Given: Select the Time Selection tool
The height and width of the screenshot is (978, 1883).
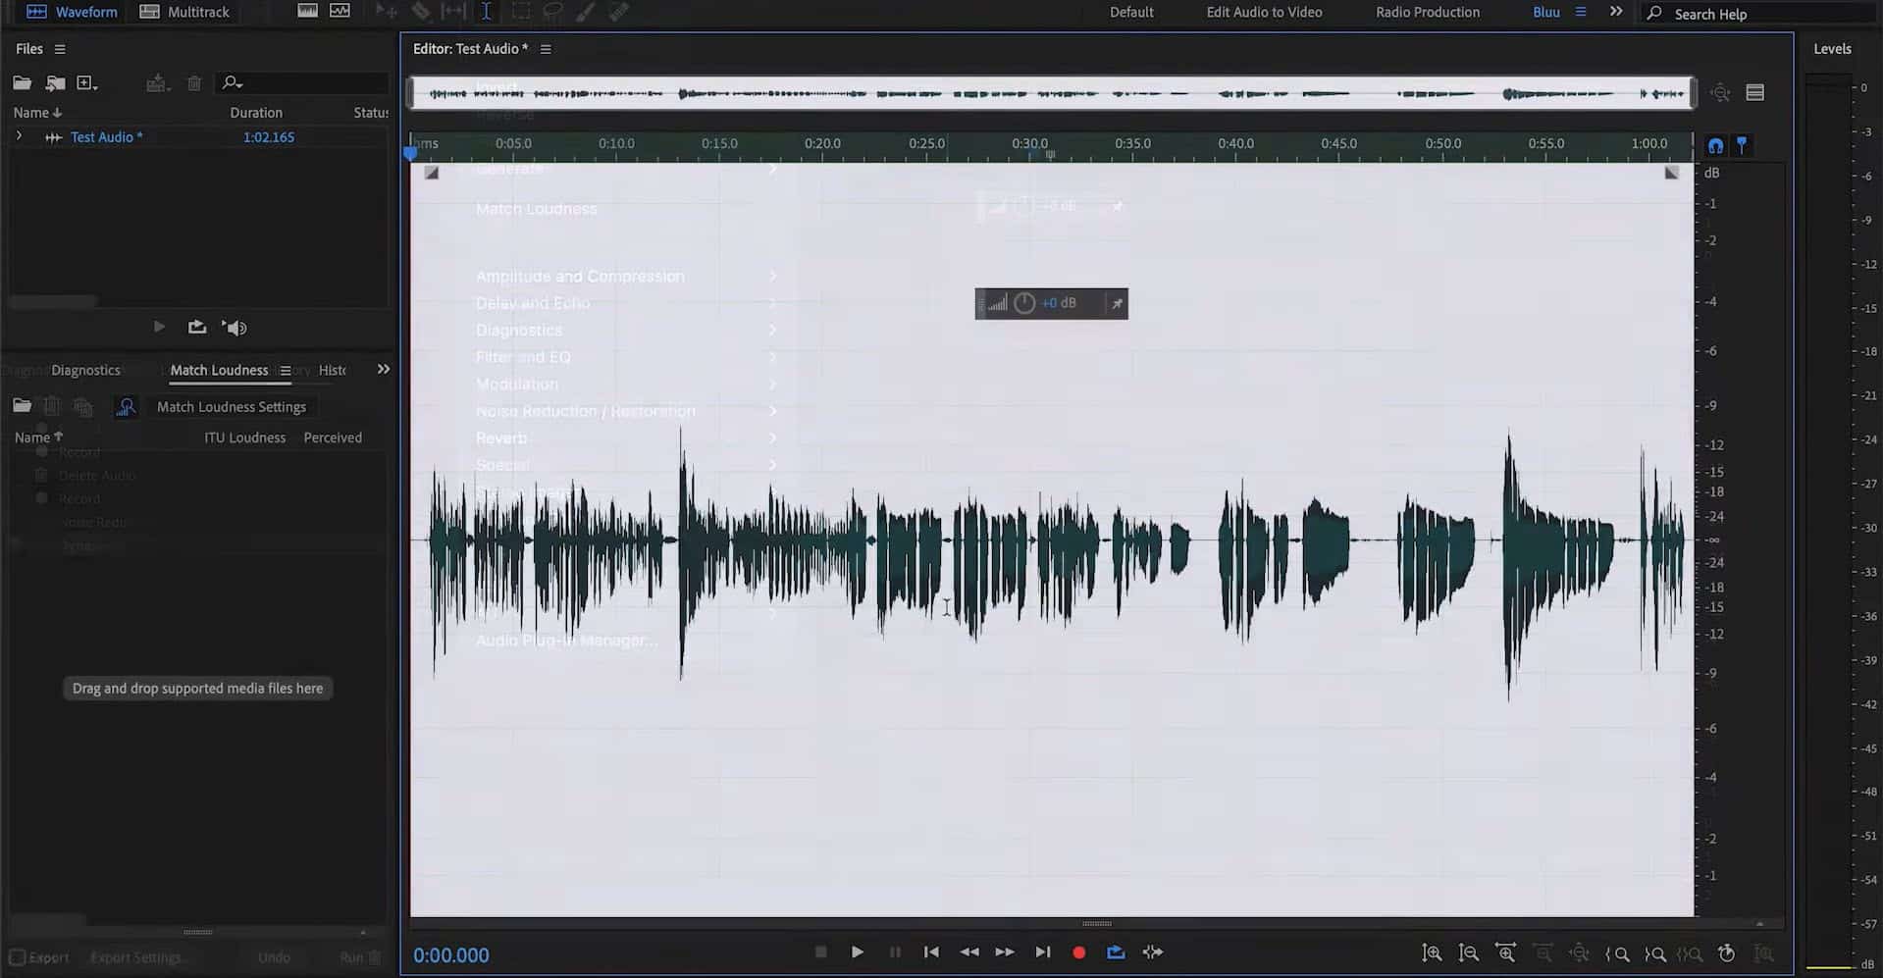Looking at the screenshot, I should [486, 11].
